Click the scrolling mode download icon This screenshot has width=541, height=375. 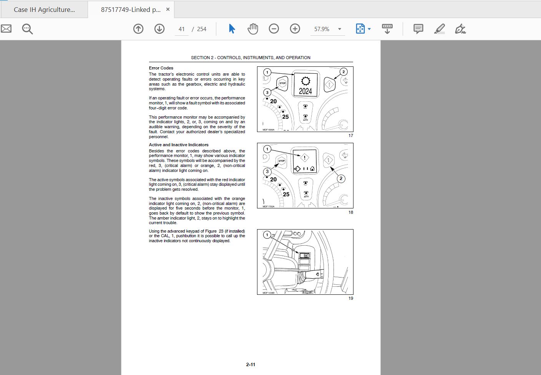[x=387, y=29]
